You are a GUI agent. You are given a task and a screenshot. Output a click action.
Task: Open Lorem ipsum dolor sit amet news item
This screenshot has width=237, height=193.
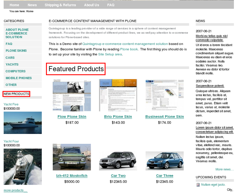tap(215, 130)
